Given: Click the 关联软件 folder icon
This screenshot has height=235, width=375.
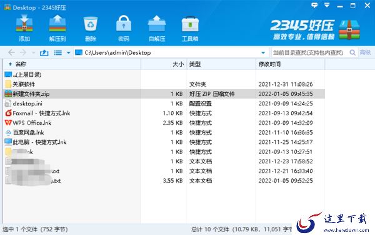Looking at the screenshot, I should click(x=8, y=84).
